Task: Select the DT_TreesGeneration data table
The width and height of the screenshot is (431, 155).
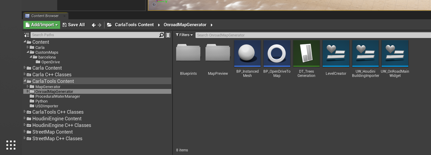Action: [306, 54]
